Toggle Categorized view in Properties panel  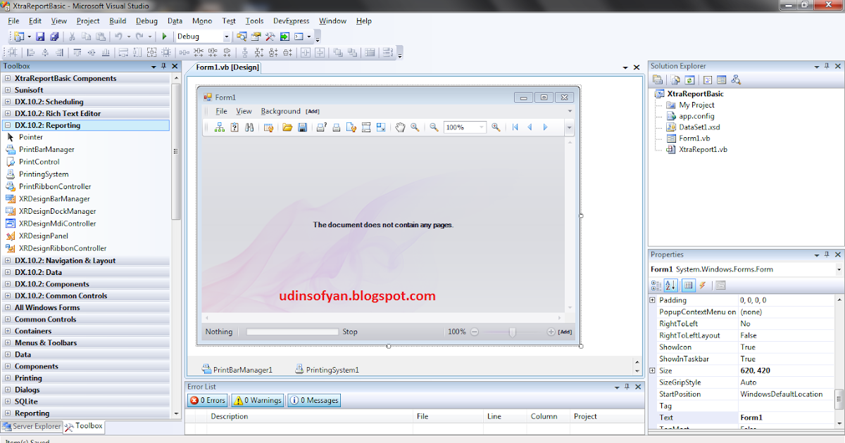point(656,285)
